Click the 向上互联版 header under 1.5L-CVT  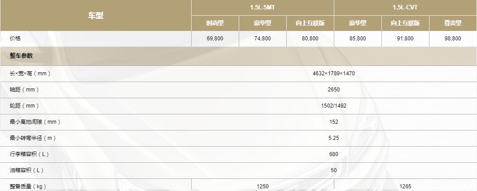pos(405,23)
